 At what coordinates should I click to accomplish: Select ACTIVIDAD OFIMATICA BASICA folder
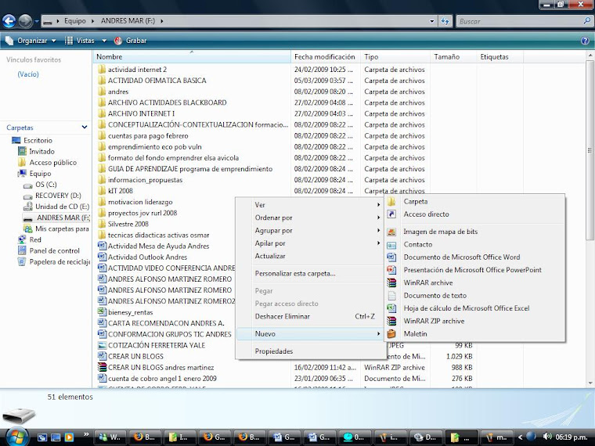pos(152,81)
